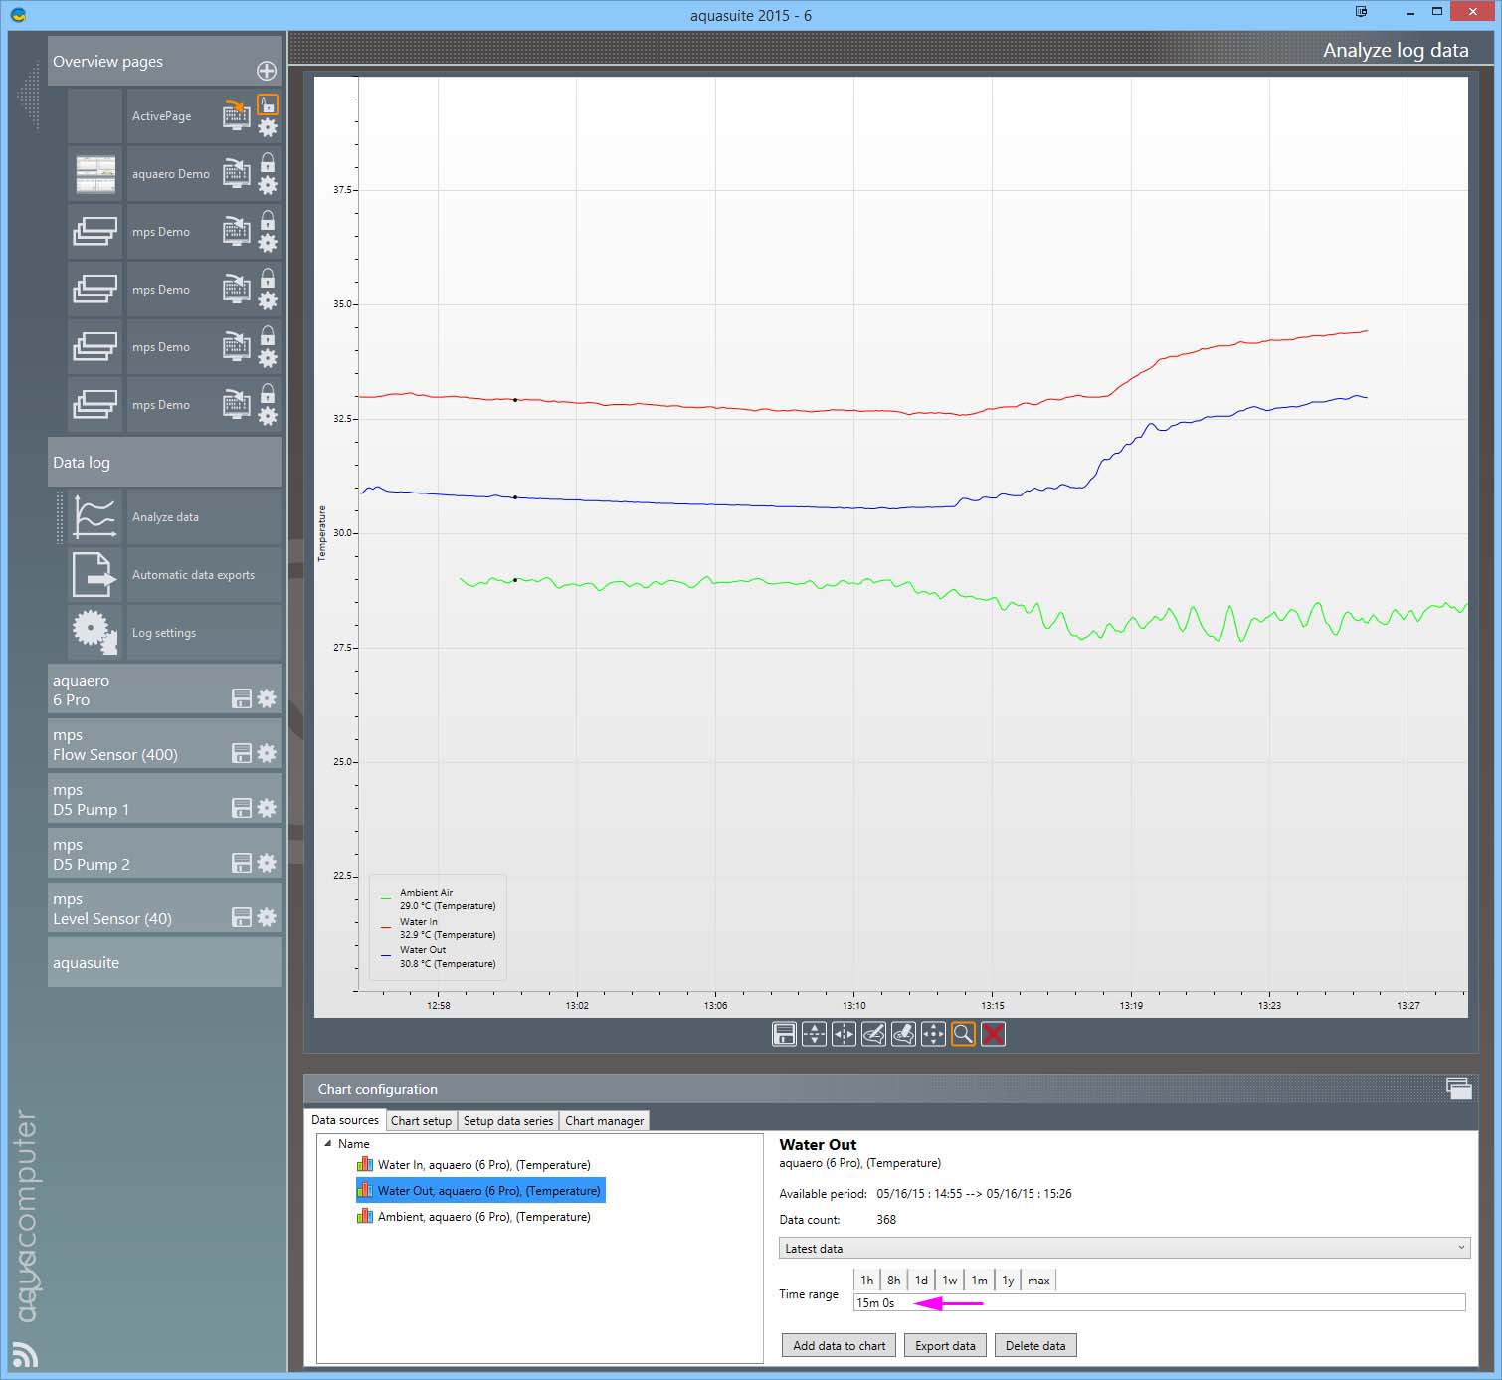Click the red X delete chart icon

tap(993, 1034)
